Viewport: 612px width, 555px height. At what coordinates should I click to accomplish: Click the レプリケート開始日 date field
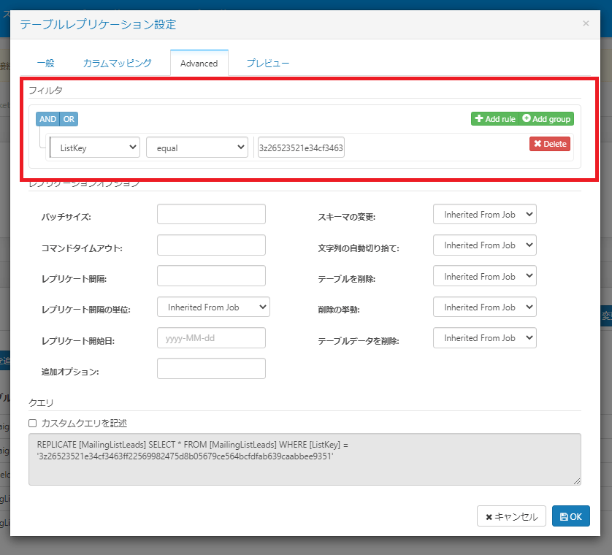coord(211,338)
